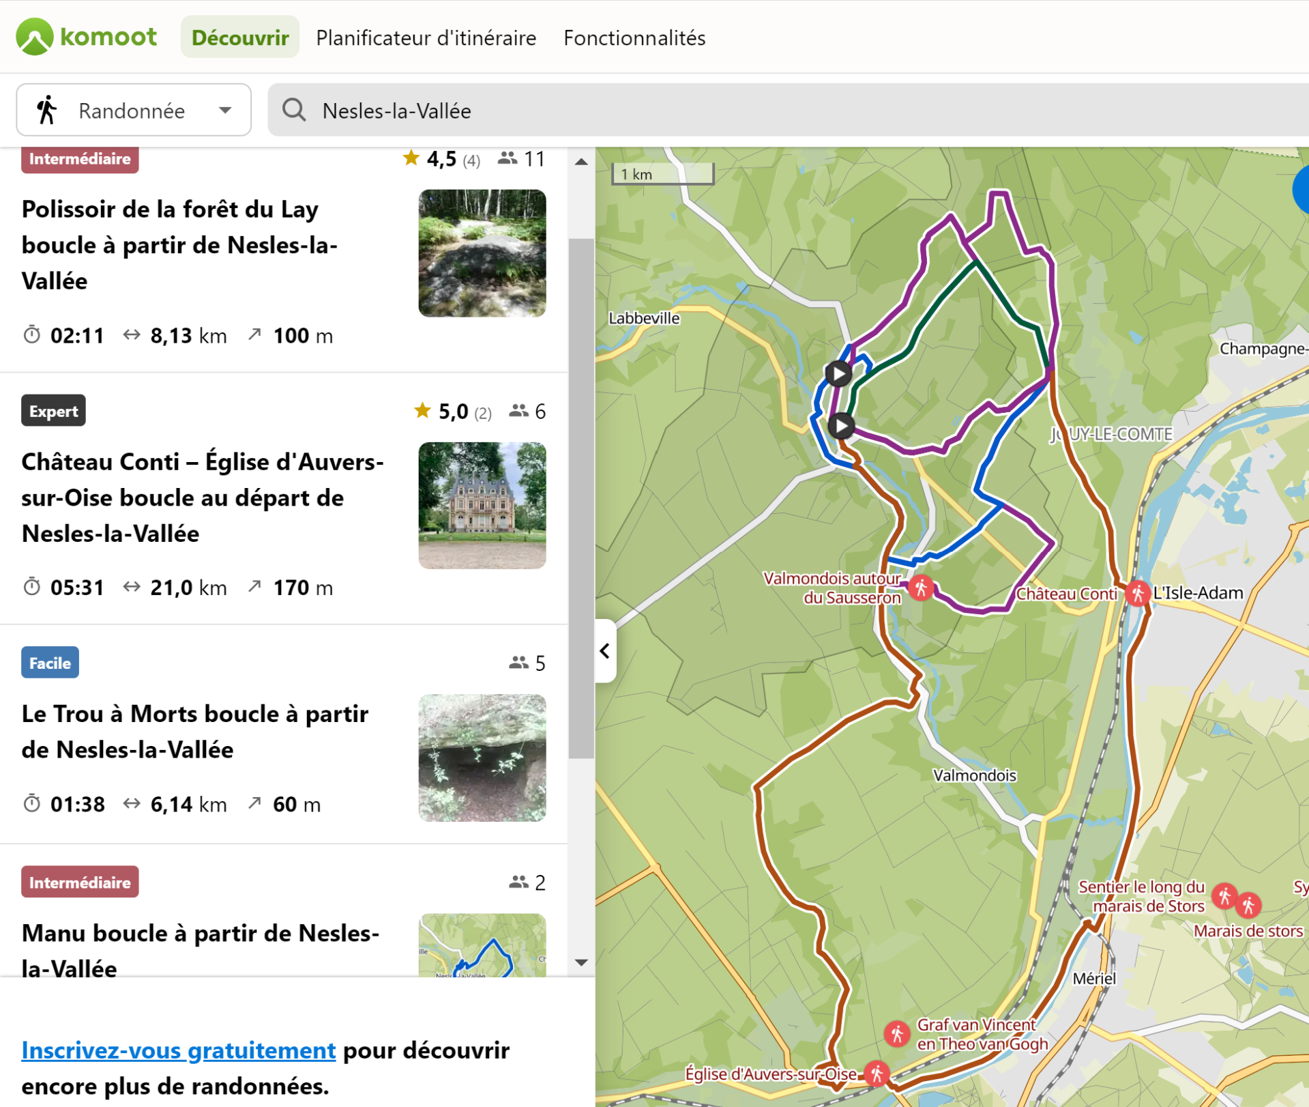Open Manu boucle à partir de Nesles-la-Vallée

tap(201, 950)
